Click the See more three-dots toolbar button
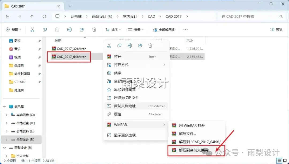289x164 pixels. [185, 30]
